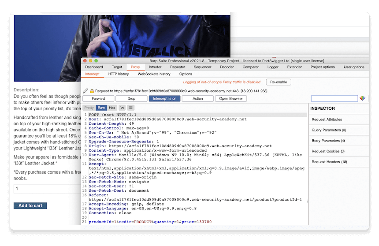This screenshot has height=246, width=379.
Task: Click the red close button of Burp window
Action: click(85, 61)
